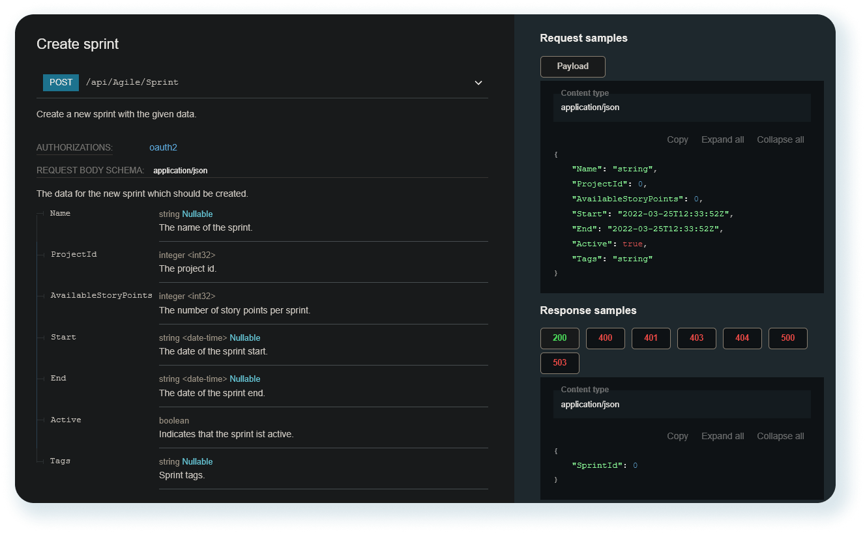Expand all in response sample
Image resolution: width=865 pixels, height=533 pixels.
pyautogui.click(x=722, y=436)
